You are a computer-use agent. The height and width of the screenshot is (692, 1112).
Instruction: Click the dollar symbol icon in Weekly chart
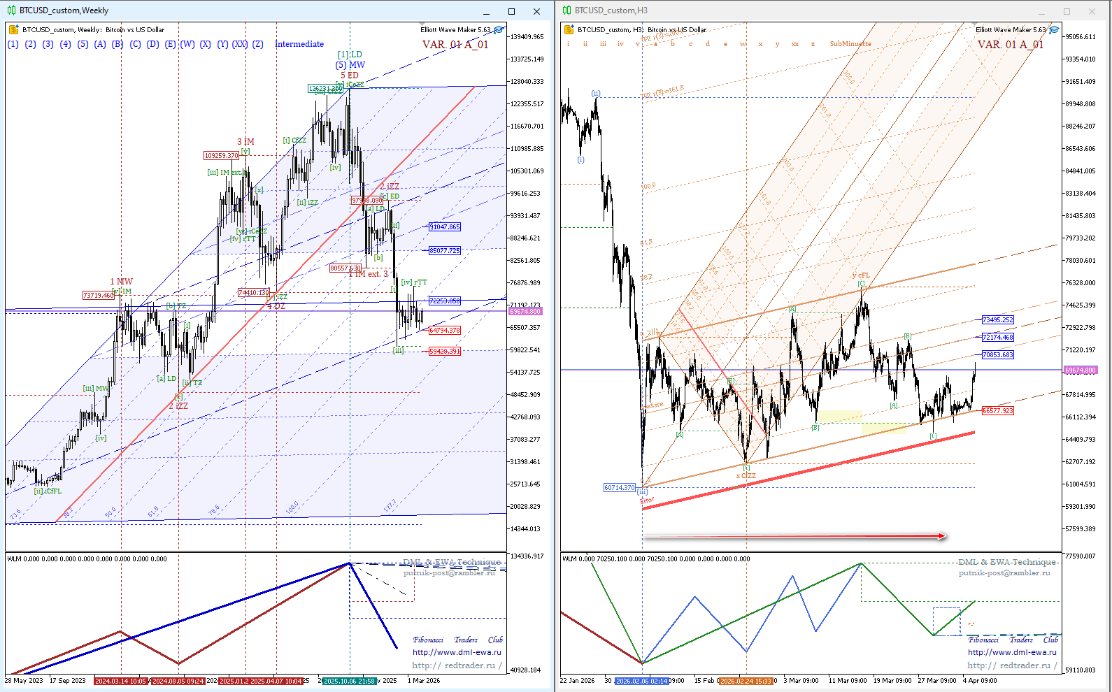click(x=13, y=29)
